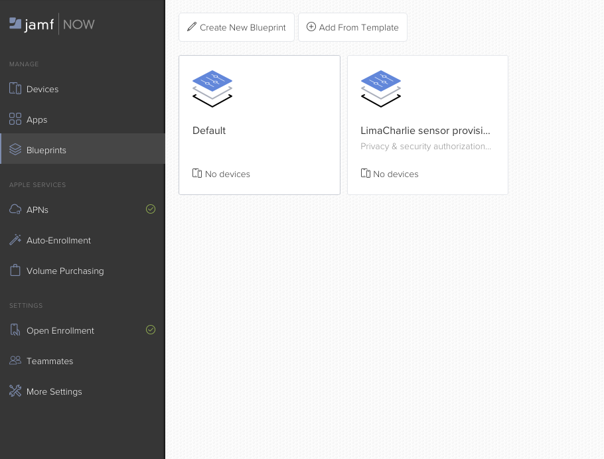Click the Default blueprint layers icon
Image resolution: width=604 pixels, height=459 pixels.
pyautogui.click(x=212, y=88)
